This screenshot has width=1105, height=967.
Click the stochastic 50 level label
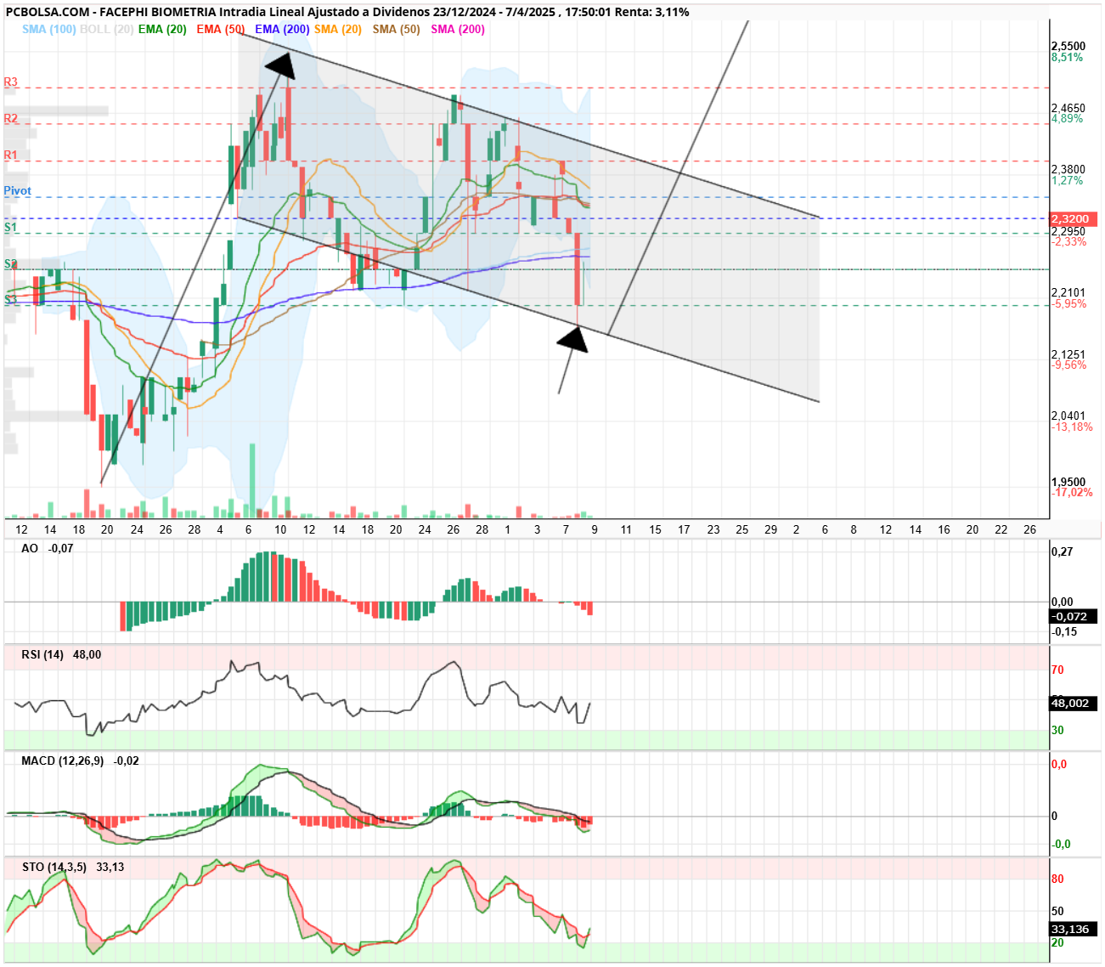(1057, 911)
